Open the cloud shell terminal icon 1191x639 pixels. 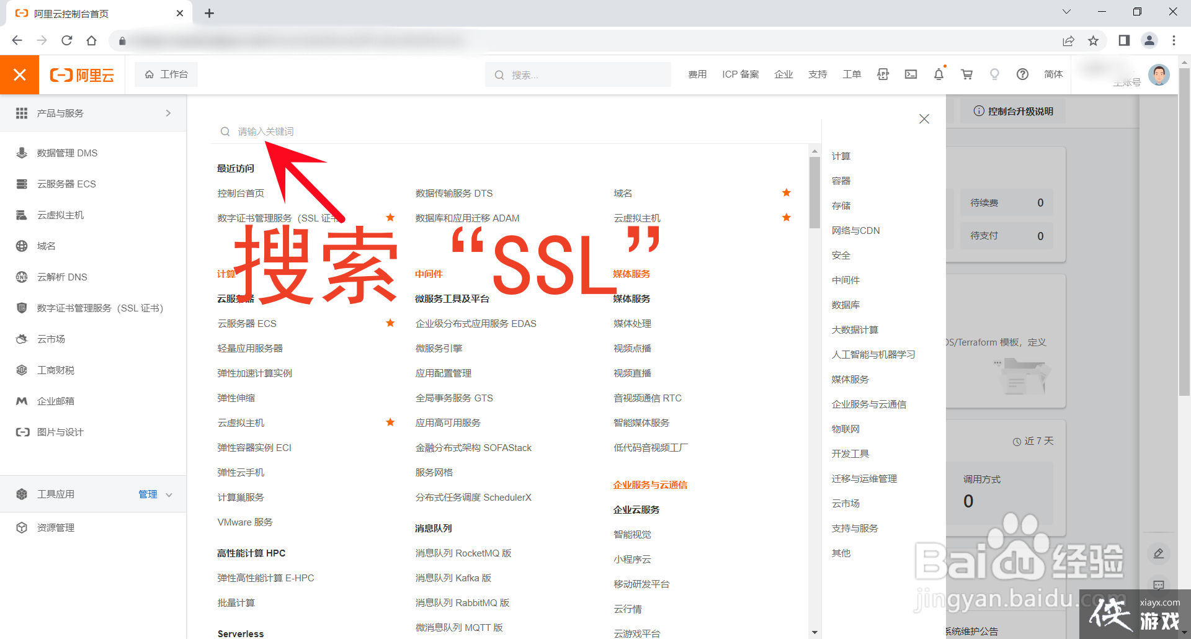pos(911,74)
